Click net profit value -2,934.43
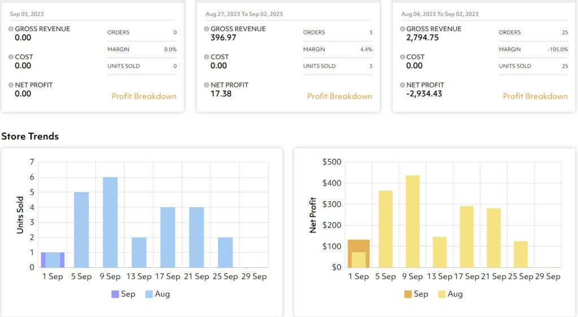Viewport: 578px width, 317px height. (x=424, y=94)
